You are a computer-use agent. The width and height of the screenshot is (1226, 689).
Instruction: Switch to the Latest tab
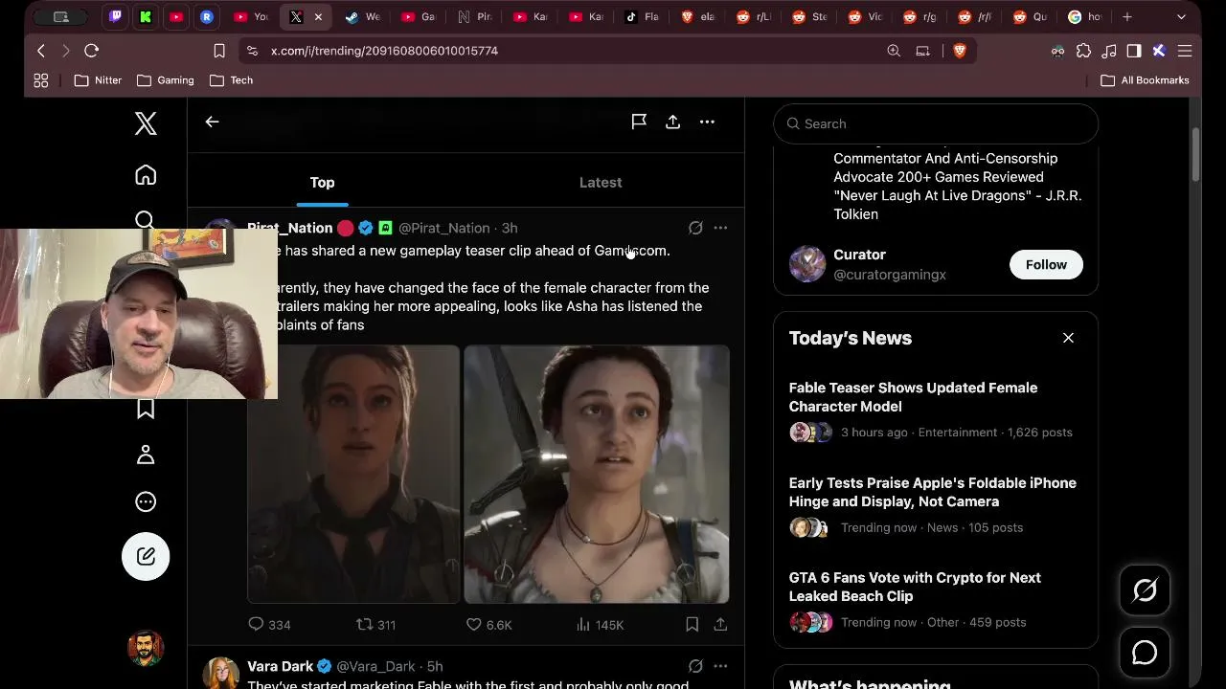click(x=601, y=182)
